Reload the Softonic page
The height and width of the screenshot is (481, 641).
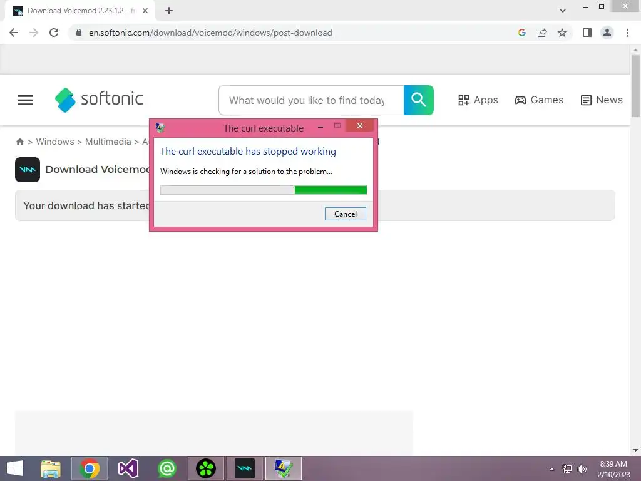click(54, 33)
